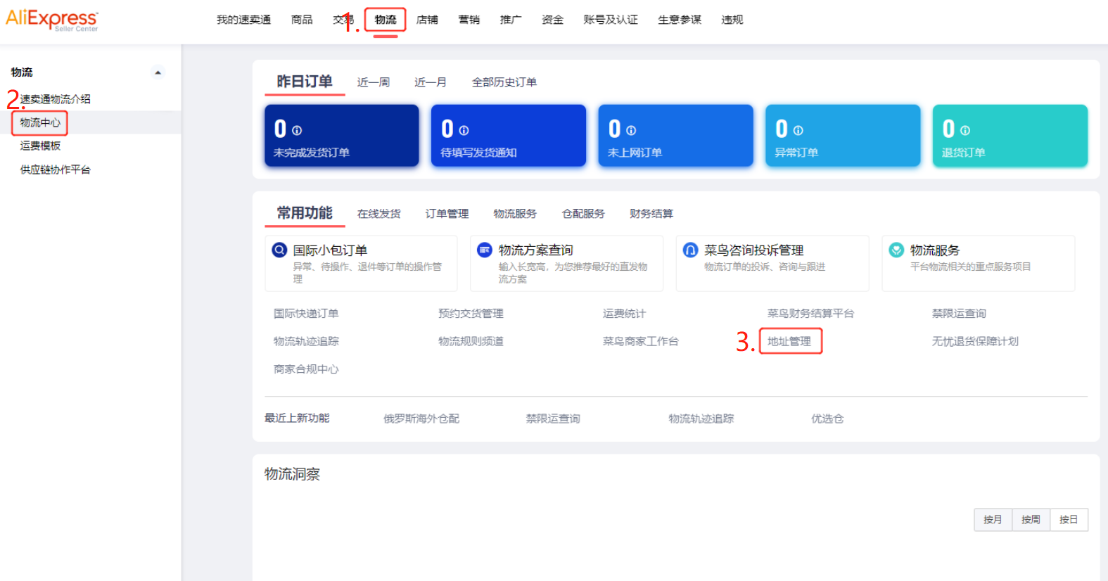Click info icon on 异常订单 card

[798, 130]
